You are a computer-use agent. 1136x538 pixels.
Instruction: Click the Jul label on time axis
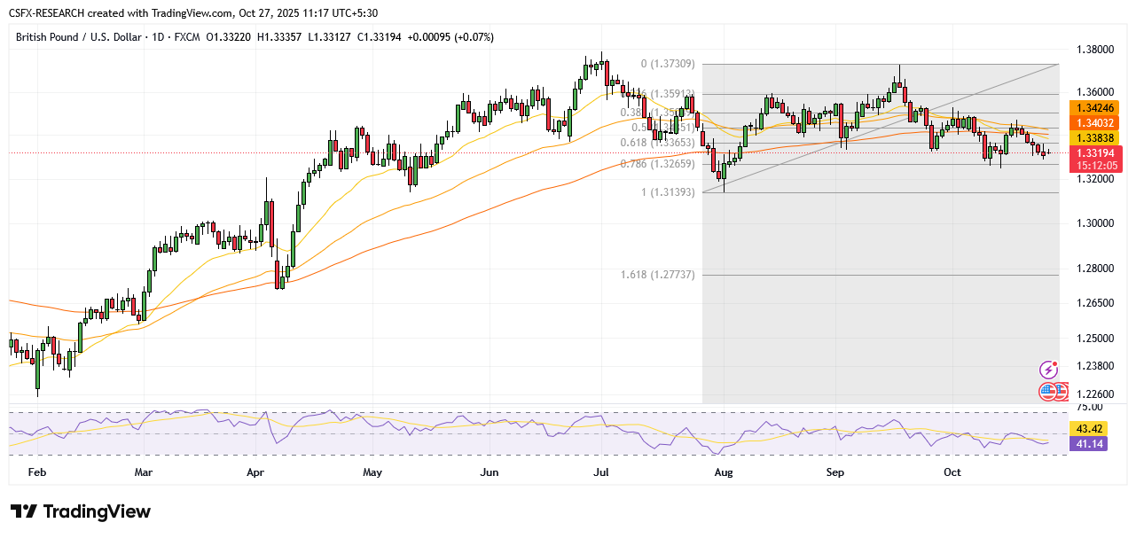[600, 472]
